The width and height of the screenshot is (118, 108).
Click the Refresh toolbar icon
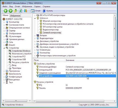[x=21, y=11]
